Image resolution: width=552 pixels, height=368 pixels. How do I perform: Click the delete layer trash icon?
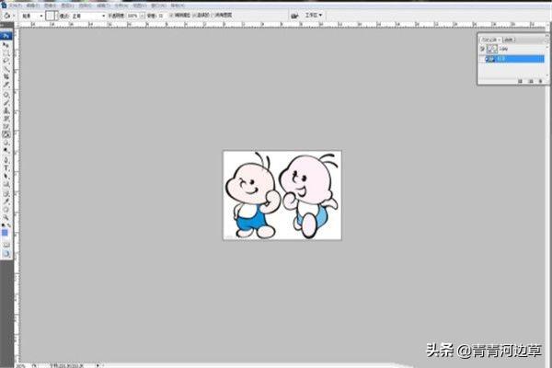click(542, 81)
